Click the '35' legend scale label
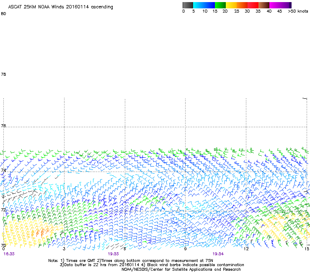310x272 pixels. click(x=258, y=11)
